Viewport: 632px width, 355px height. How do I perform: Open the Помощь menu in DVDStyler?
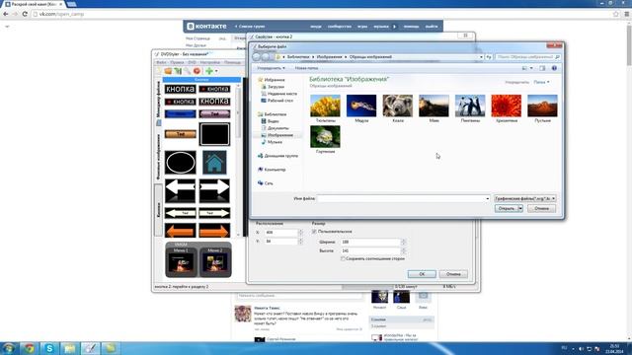[x=232, y=62]
